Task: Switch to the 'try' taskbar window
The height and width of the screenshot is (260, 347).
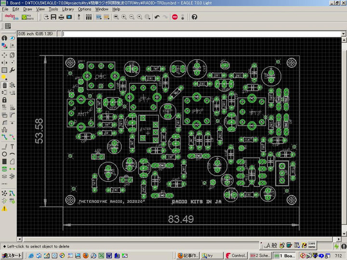Action: (212, 255)
